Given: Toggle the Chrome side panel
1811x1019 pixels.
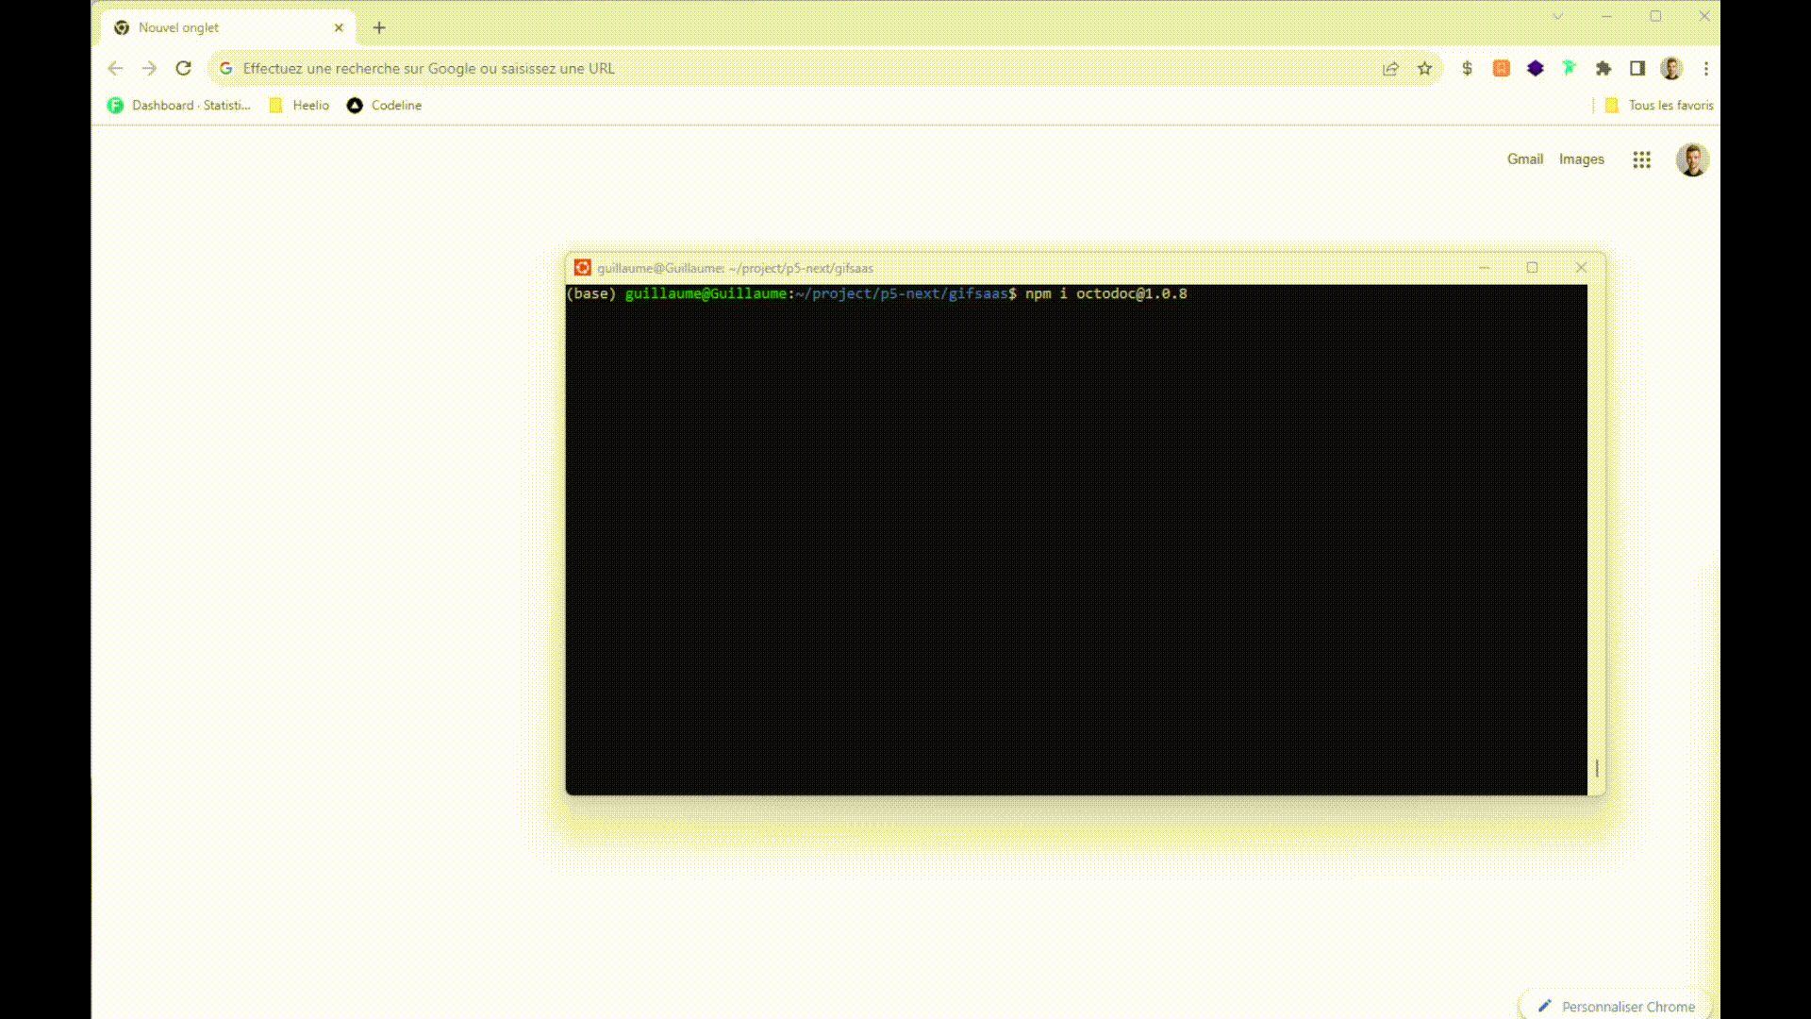Looking at the screenshot, I should click(x=1637, y=68).
